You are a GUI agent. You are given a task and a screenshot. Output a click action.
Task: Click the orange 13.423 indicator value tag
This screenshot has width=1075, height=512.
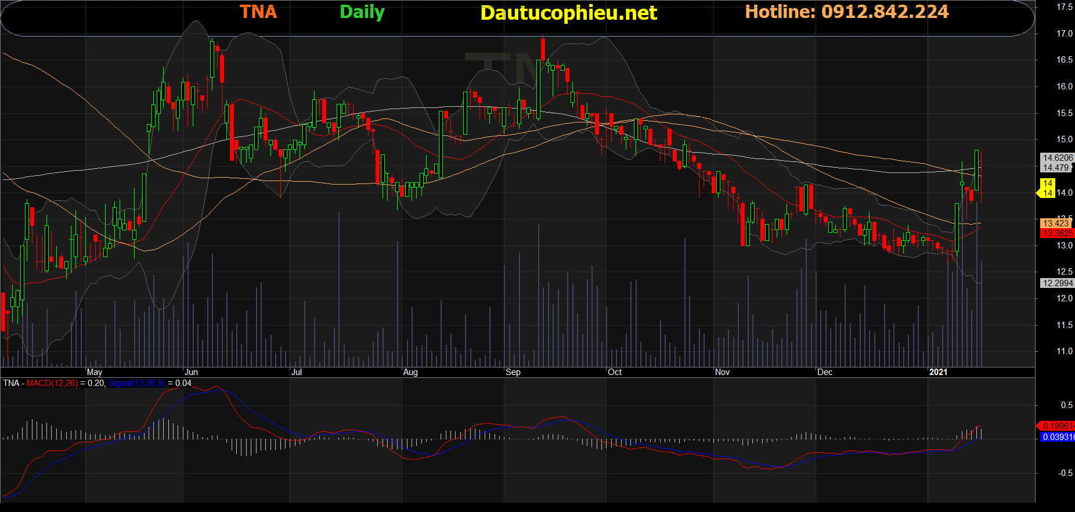click(1055, 223)
